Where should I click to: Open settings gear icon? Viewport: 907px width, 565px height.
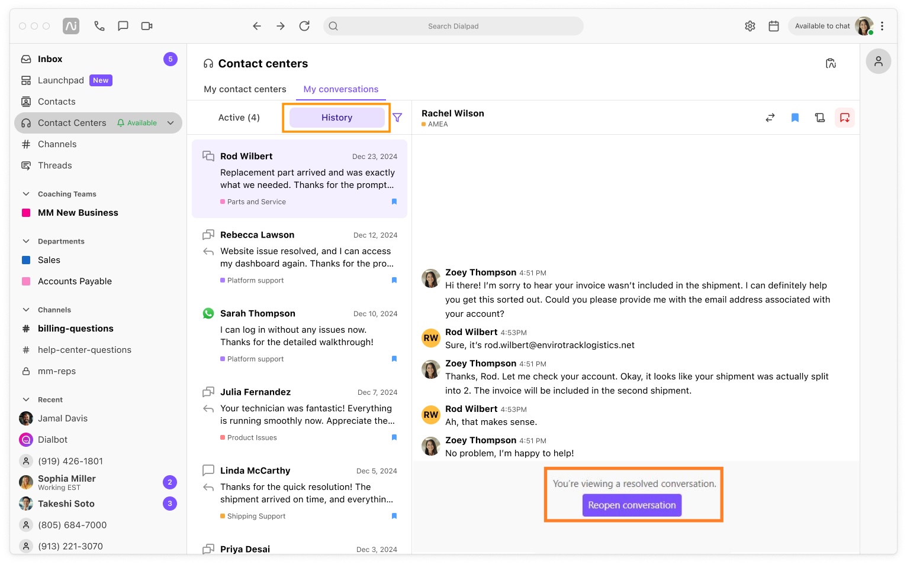point(750,26)
